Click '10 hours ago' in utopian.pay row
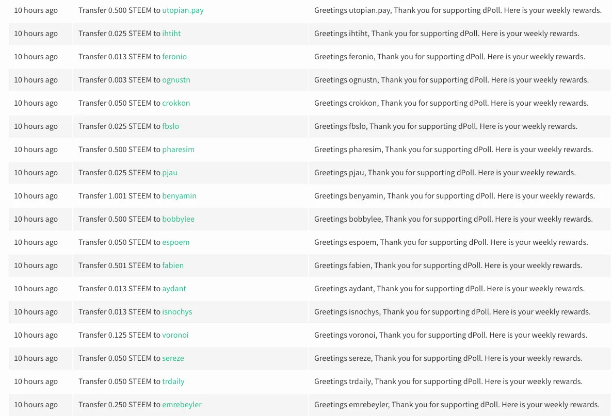 pyautogui.click(x=36, y=10)
